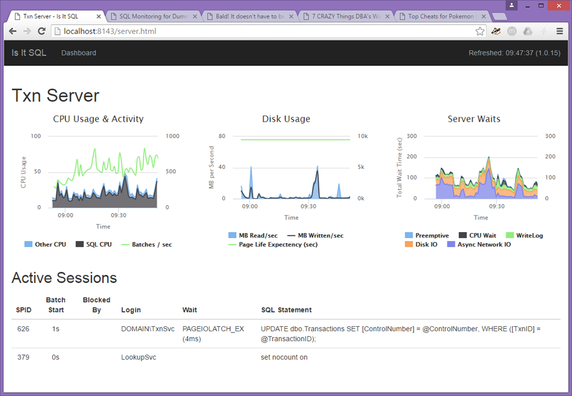572x396 pixels.
Task: Go back with the browser back arrow
Action: click(13, 31)
